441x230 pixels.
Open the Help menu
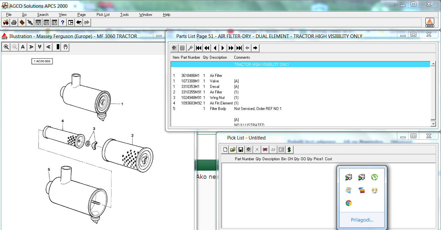click(167, 15)
